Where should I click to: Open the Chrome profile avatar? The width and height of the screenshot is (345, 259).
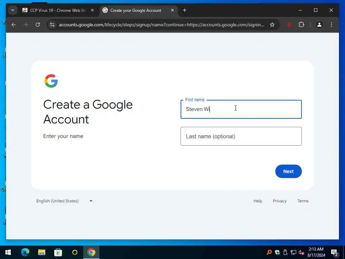319,25
